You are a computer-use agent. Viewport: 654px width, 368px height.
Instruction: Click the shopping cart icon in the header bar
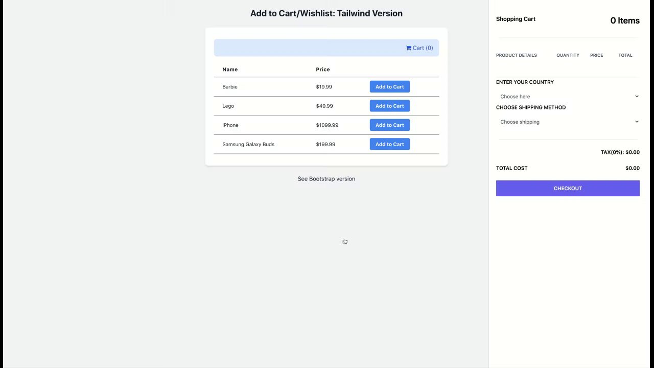click(x=409, y=48)
